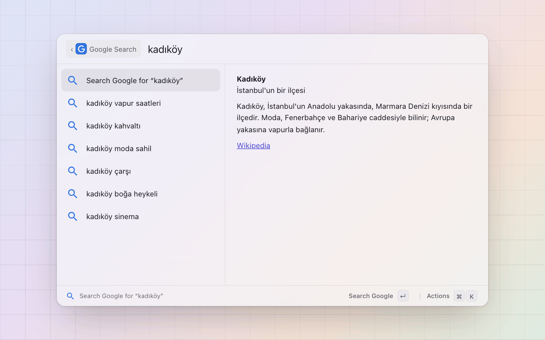Click the İstanbul'un bir ilçesi subtitle
The width and height of the screenshot is (545, 340).
271,90
